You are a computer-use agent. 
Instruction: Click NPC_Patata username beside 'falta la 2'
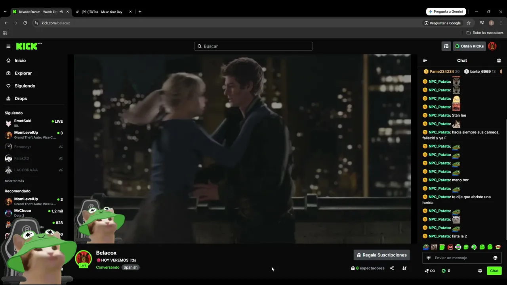tap(439, 236)
